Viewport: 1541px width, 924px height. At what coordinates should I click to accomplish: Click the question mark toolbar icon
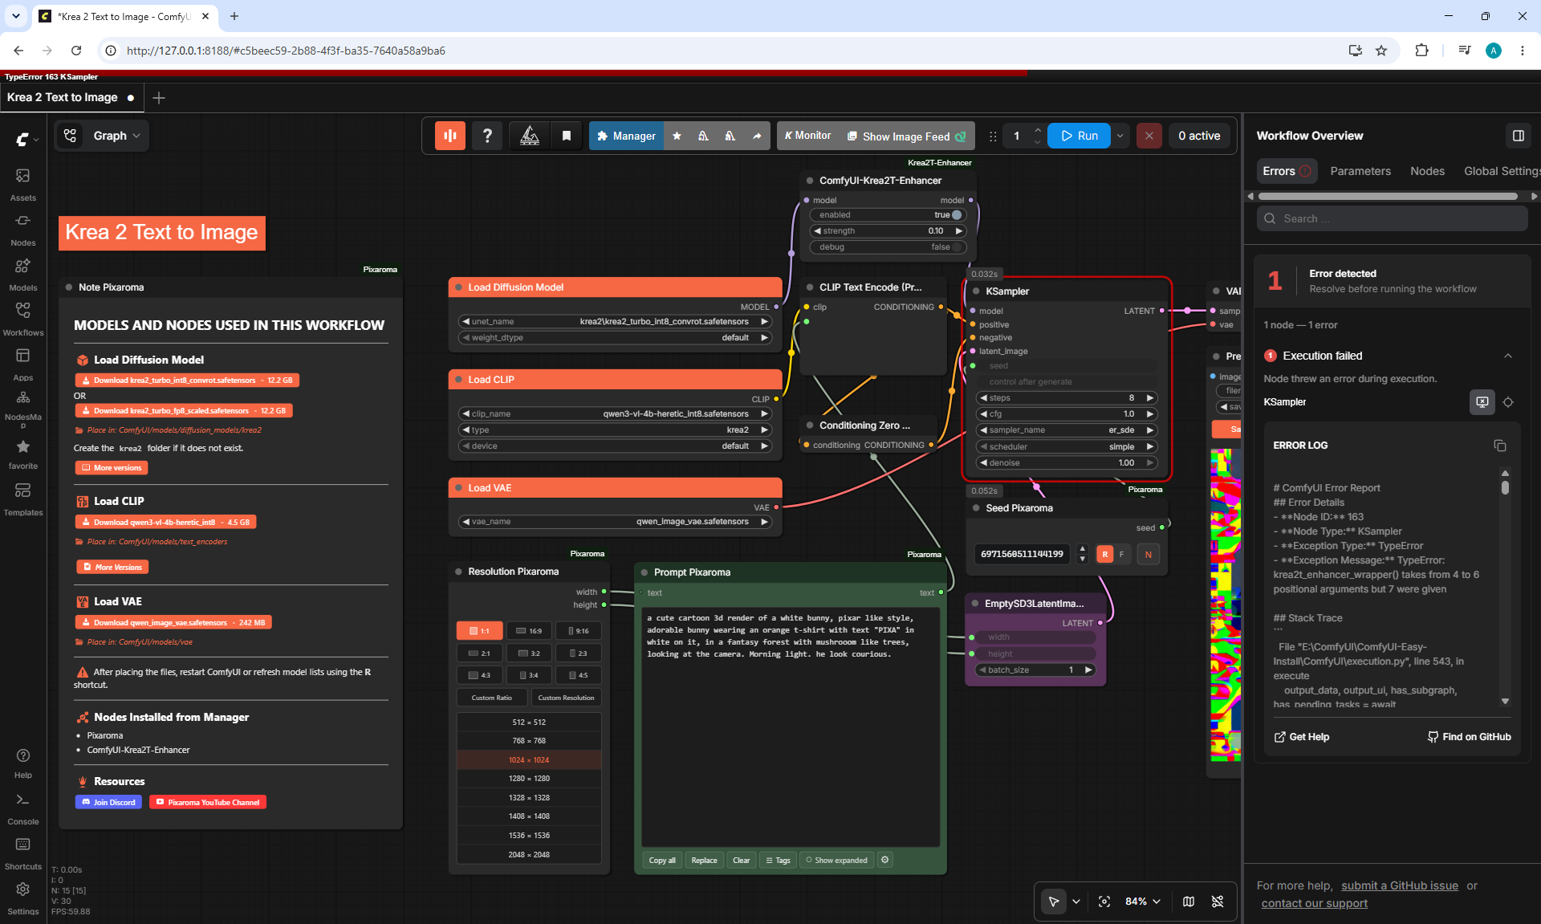tap(487, 136)
